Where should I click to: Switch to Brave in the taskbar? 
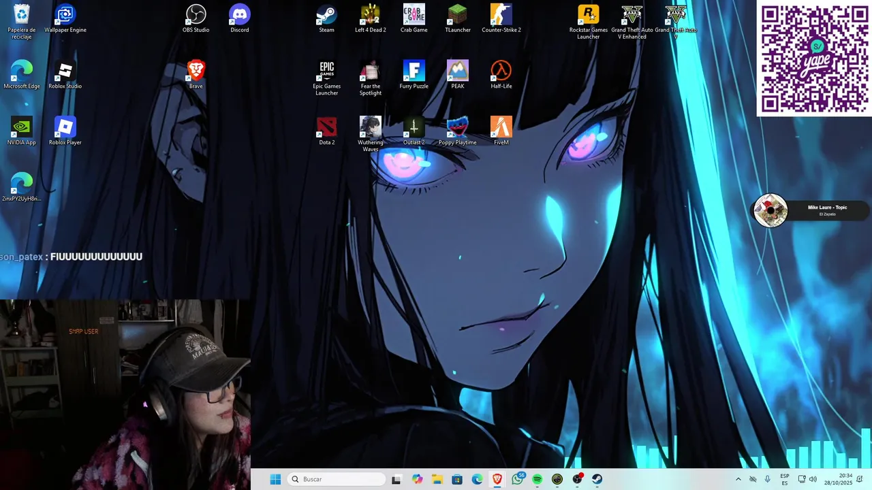point(497,479)
